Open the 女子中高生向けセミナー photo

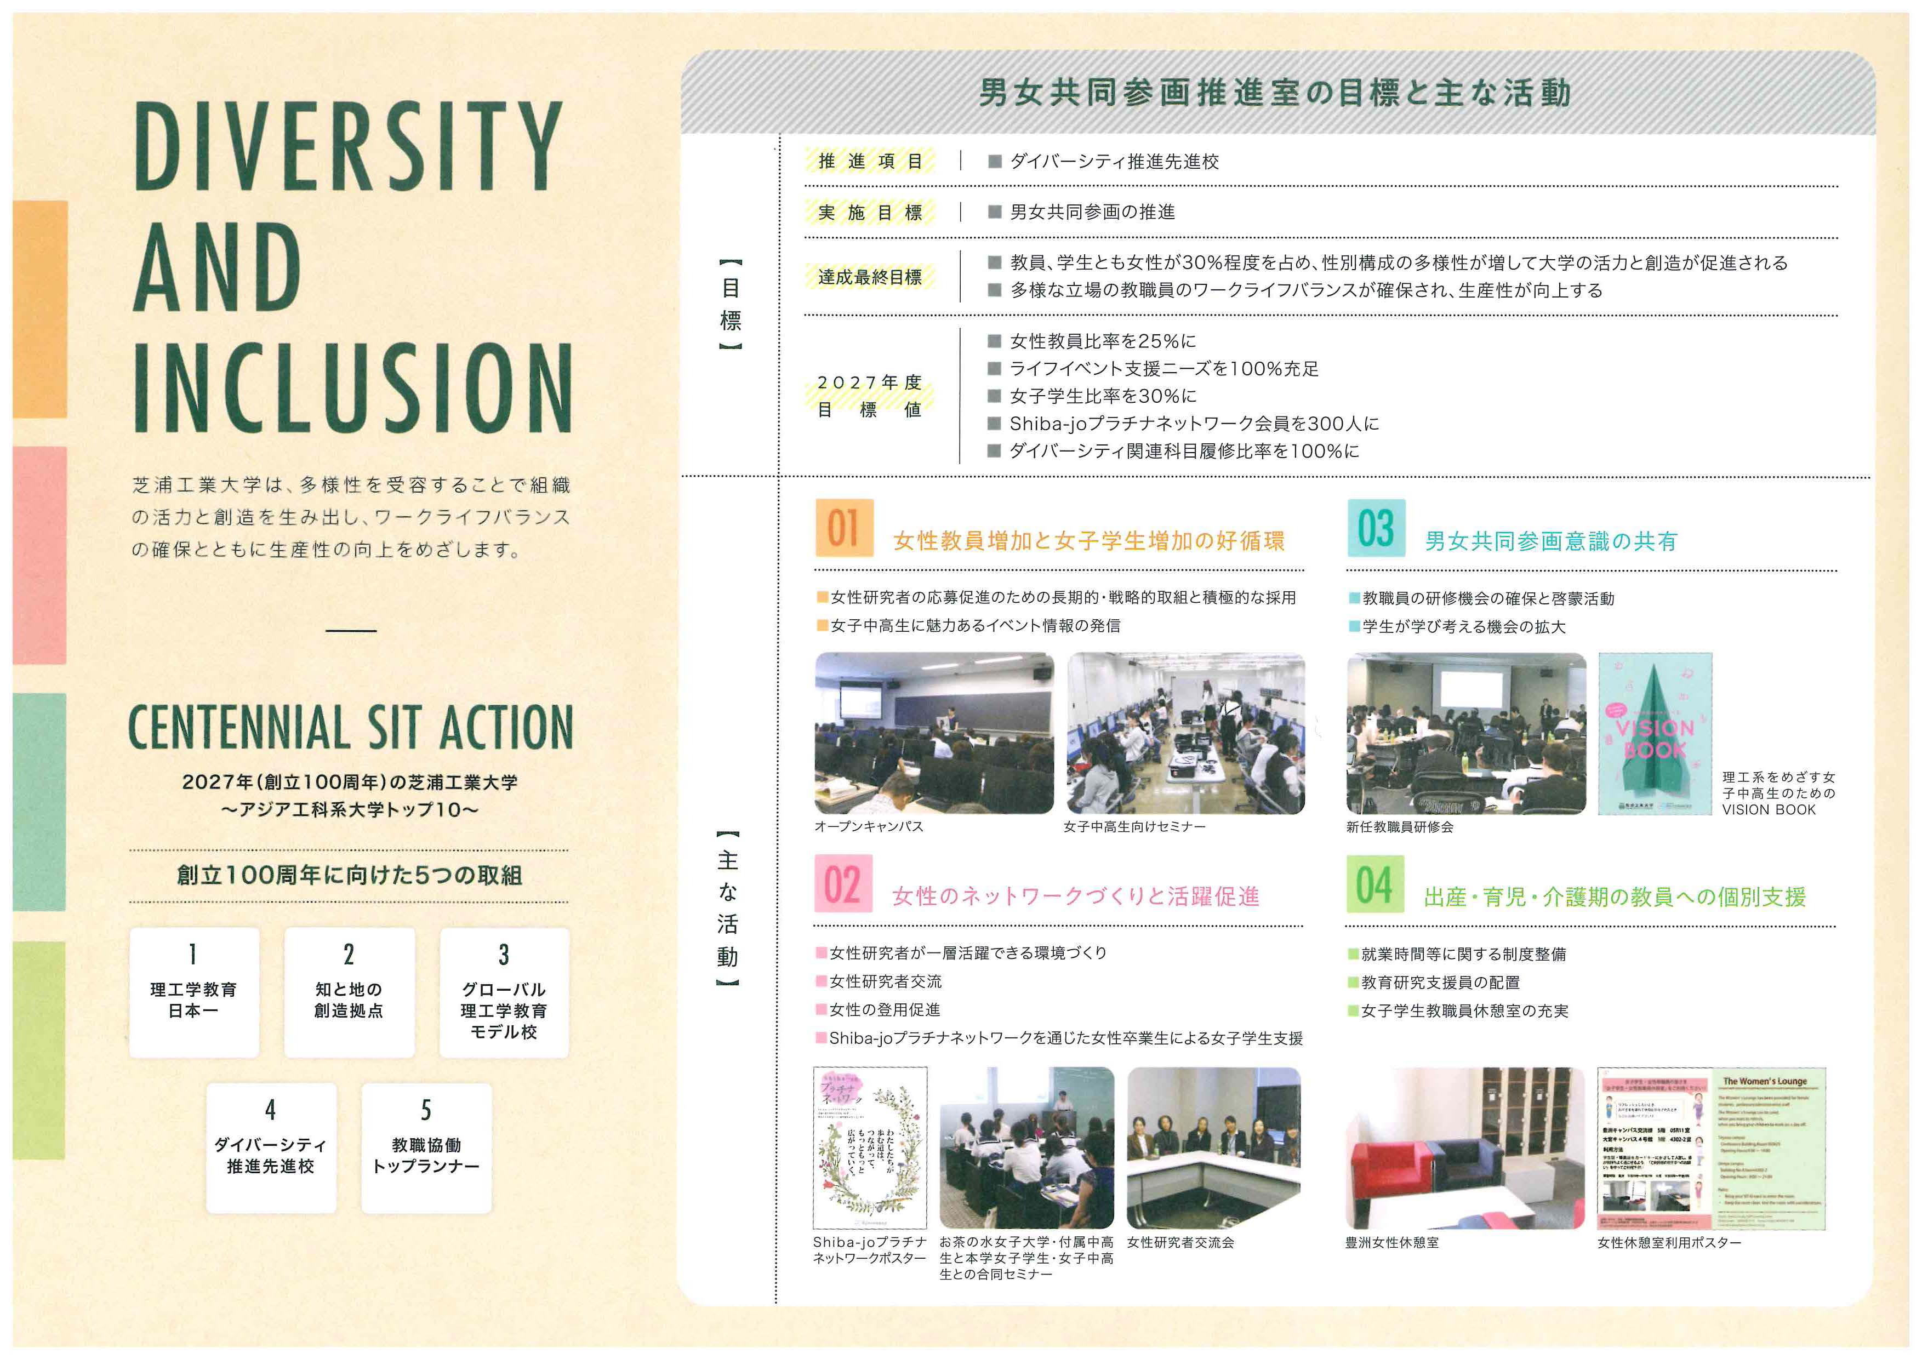point(1185,733)
